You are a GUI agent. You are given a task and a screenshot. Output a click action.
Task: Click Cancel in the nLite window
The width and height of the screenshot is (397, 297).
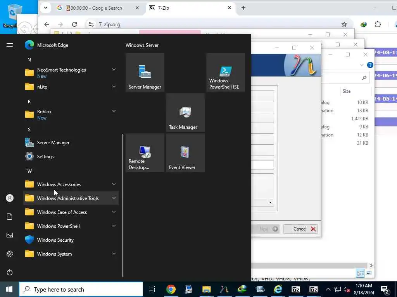tap(300, 229)
